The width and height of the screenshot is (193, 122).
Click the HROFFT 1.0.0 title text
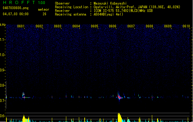[x=24, y=2]
